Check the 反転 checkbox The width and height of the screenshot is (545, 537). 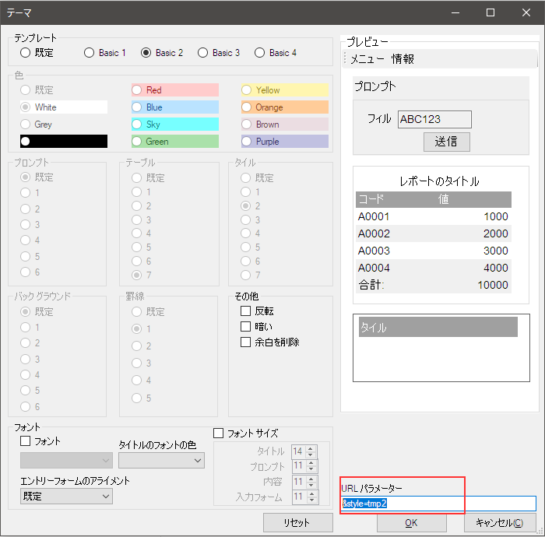246,311
